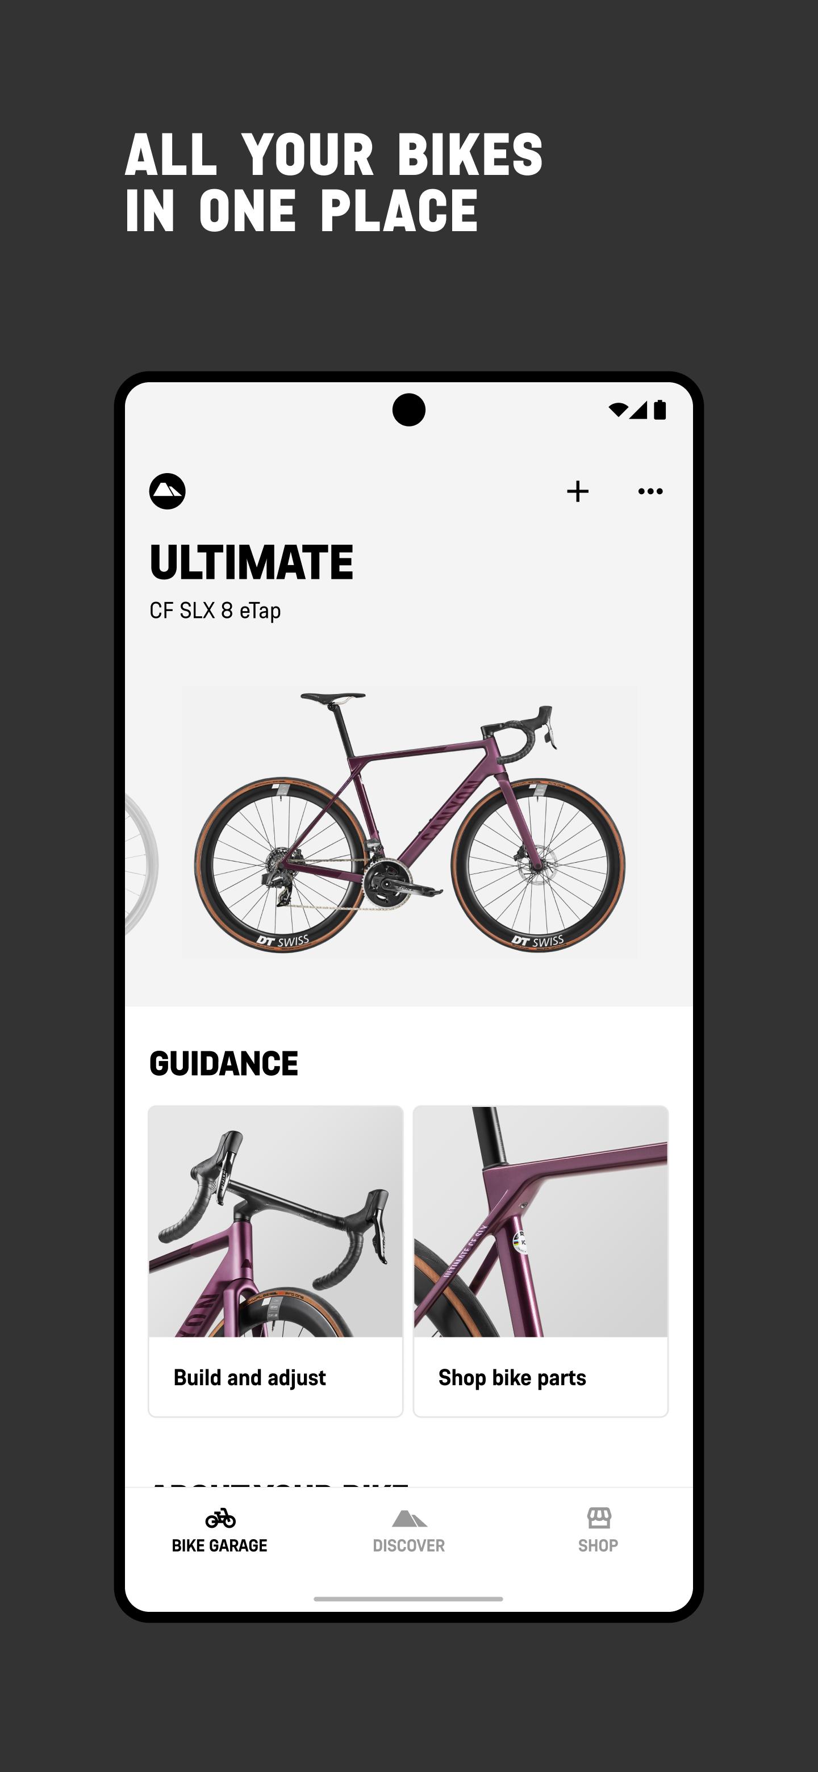The image size is (818, 1772).
Task: Select the frame close-up thumbnail
Action: tap(540, 1221)
